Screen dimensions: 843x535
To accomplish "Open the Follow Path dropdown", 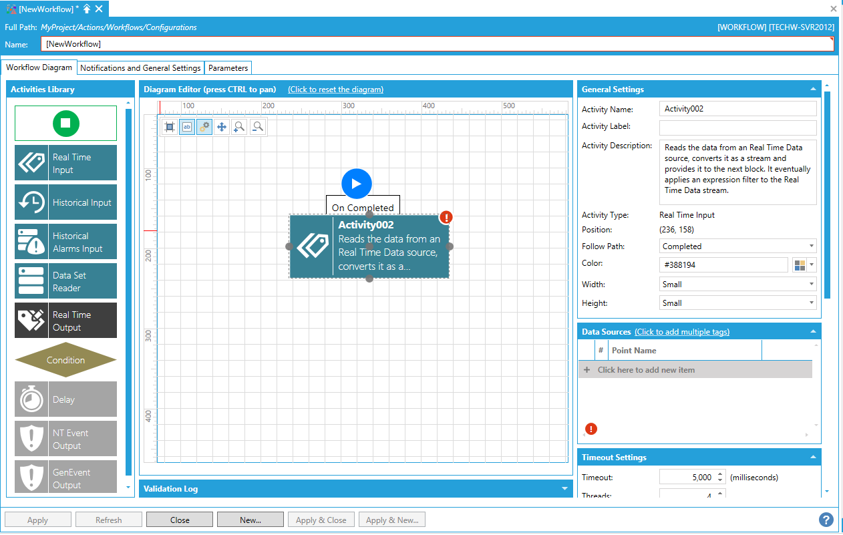I will coord(737,246).
